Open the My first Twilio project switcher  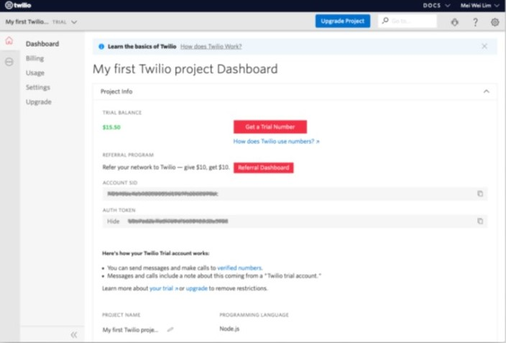click(x=41, y=22)
